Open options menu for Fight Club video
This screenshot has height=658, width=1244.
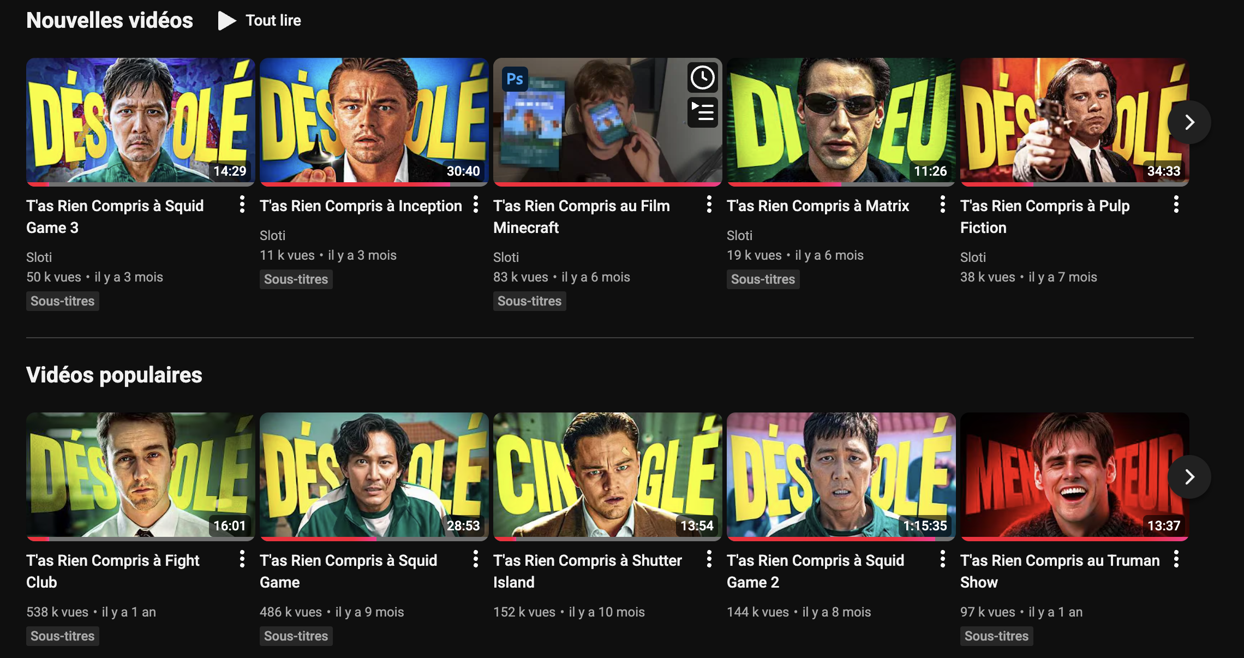242,559
